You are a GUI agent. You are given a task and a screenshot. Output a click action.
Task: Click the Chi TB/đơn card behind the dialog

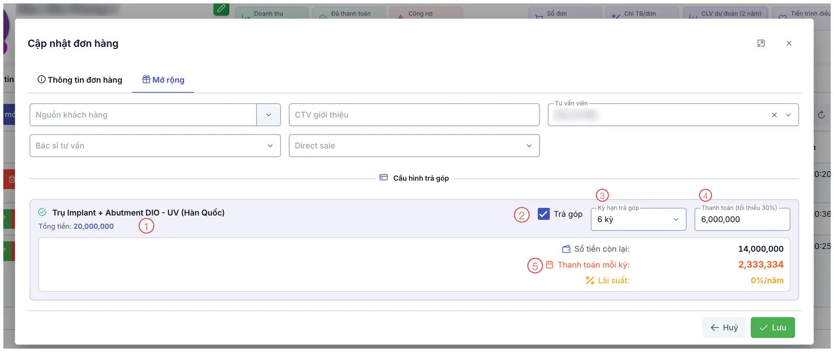click(642, 13)
